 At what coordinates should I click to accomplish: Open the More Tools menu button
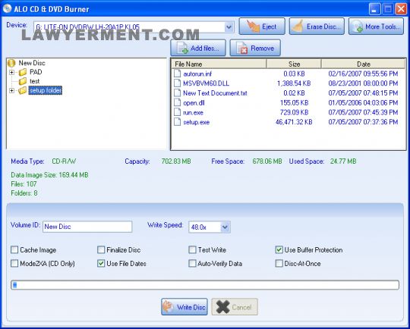[376, 27]
